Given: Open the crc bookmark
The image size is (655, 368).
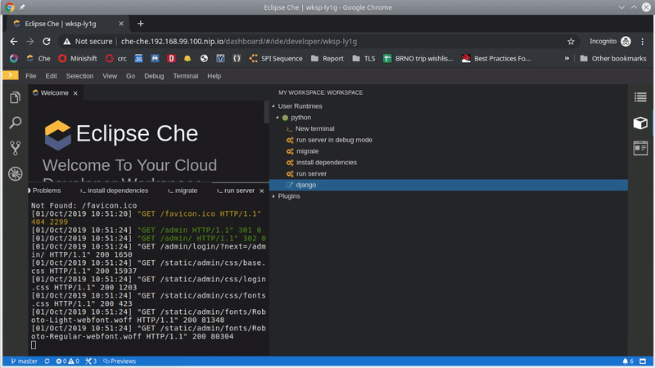Looking at the screenshot, I should [115, 58].
